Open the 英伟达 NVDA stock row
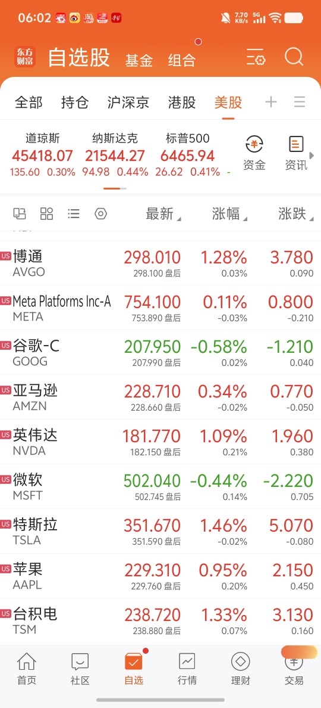321x708 pixels. [x=160, y=442]
